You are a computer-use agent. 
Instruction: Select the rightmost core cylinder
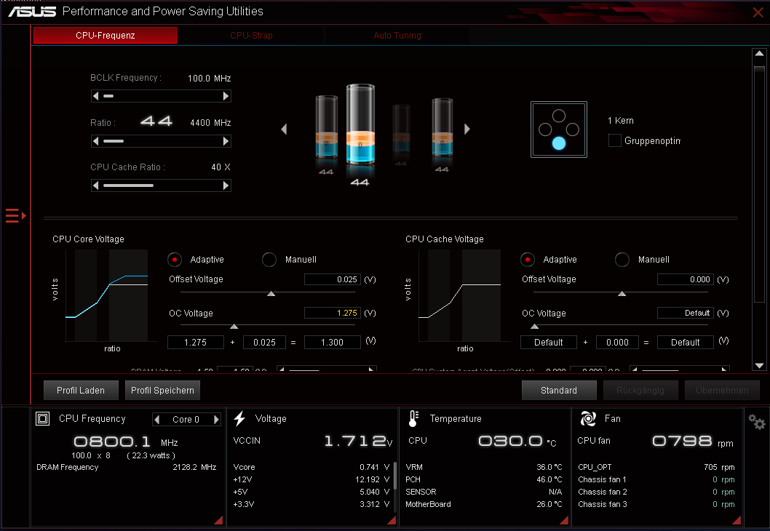442,127
